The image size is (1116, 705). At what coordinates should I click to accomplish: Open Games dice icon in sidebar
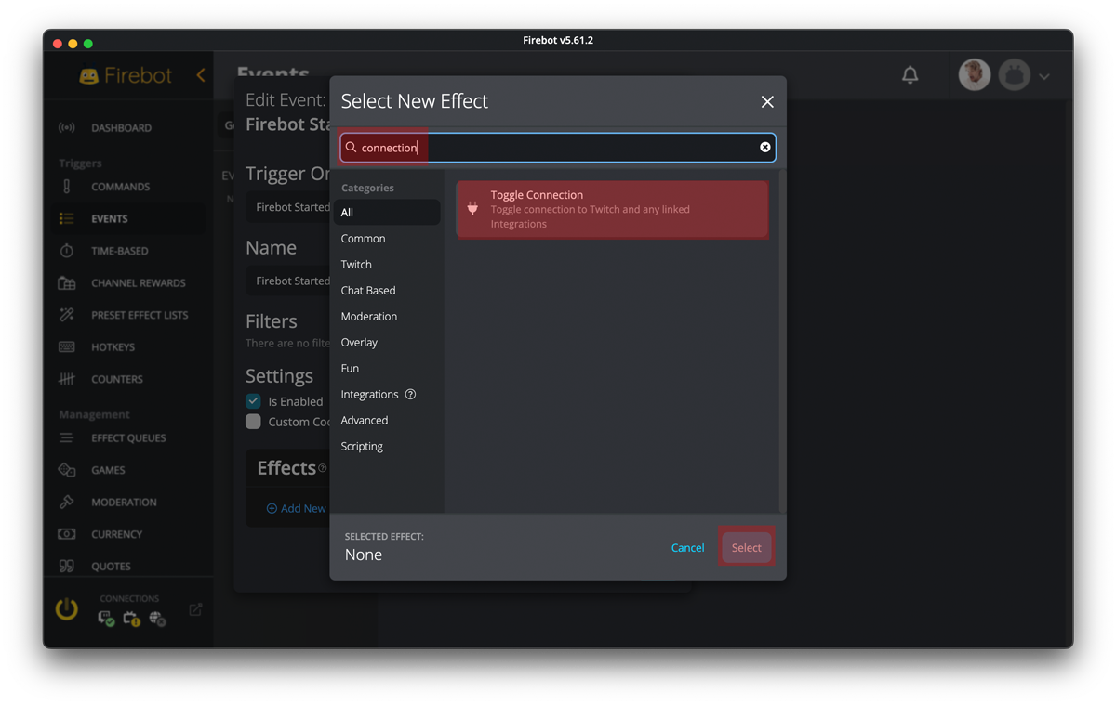(67, 470)
